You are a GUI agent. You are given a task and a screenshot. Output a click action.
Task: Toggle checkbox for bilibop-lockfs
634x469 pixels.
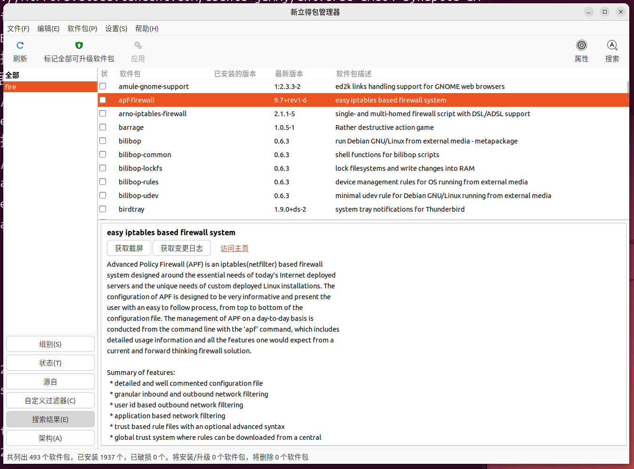[x=103, y=168]
